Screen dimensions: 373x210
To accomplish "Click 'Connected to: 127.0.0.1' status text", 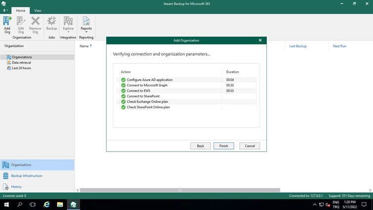I will [306, 196].
